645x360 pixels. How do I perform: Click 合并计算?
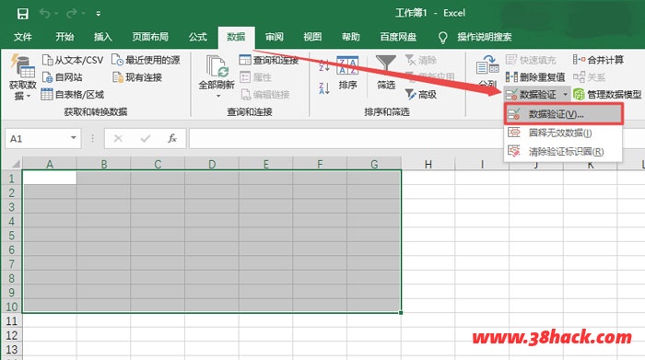click(599, 61)
